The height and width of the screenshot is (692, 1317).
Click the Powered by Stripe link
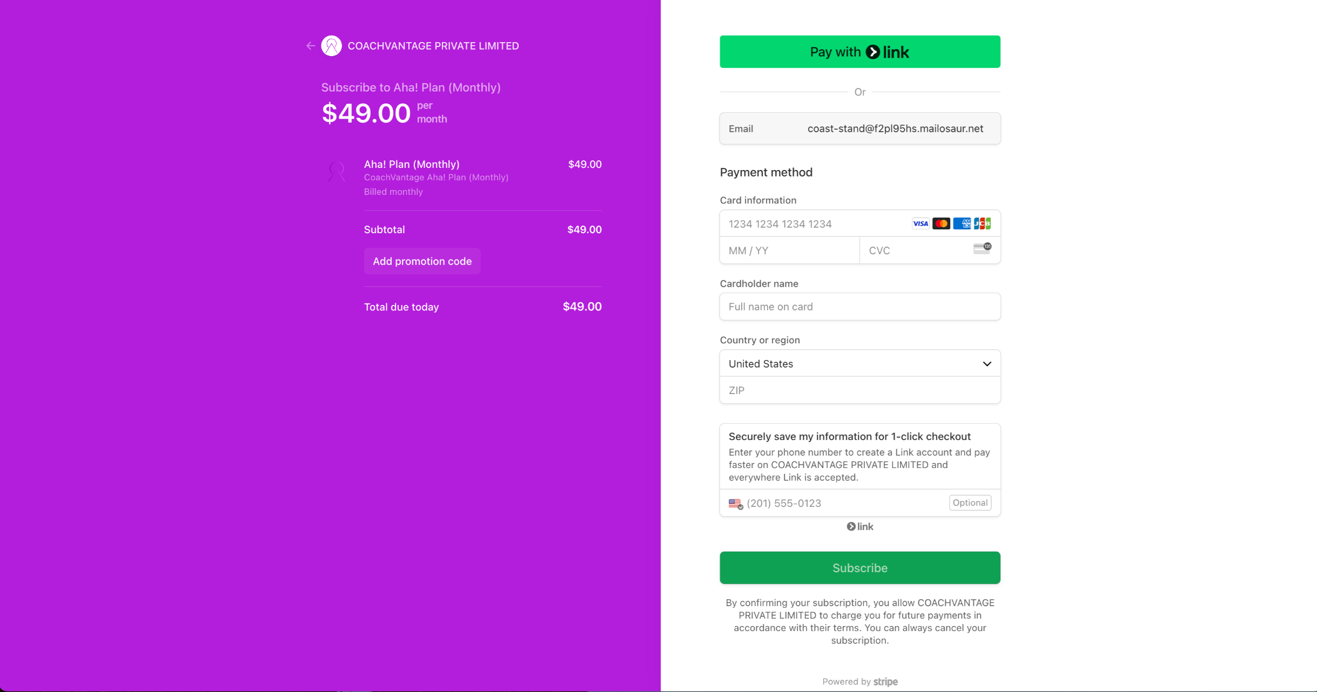tap(859, 682)
